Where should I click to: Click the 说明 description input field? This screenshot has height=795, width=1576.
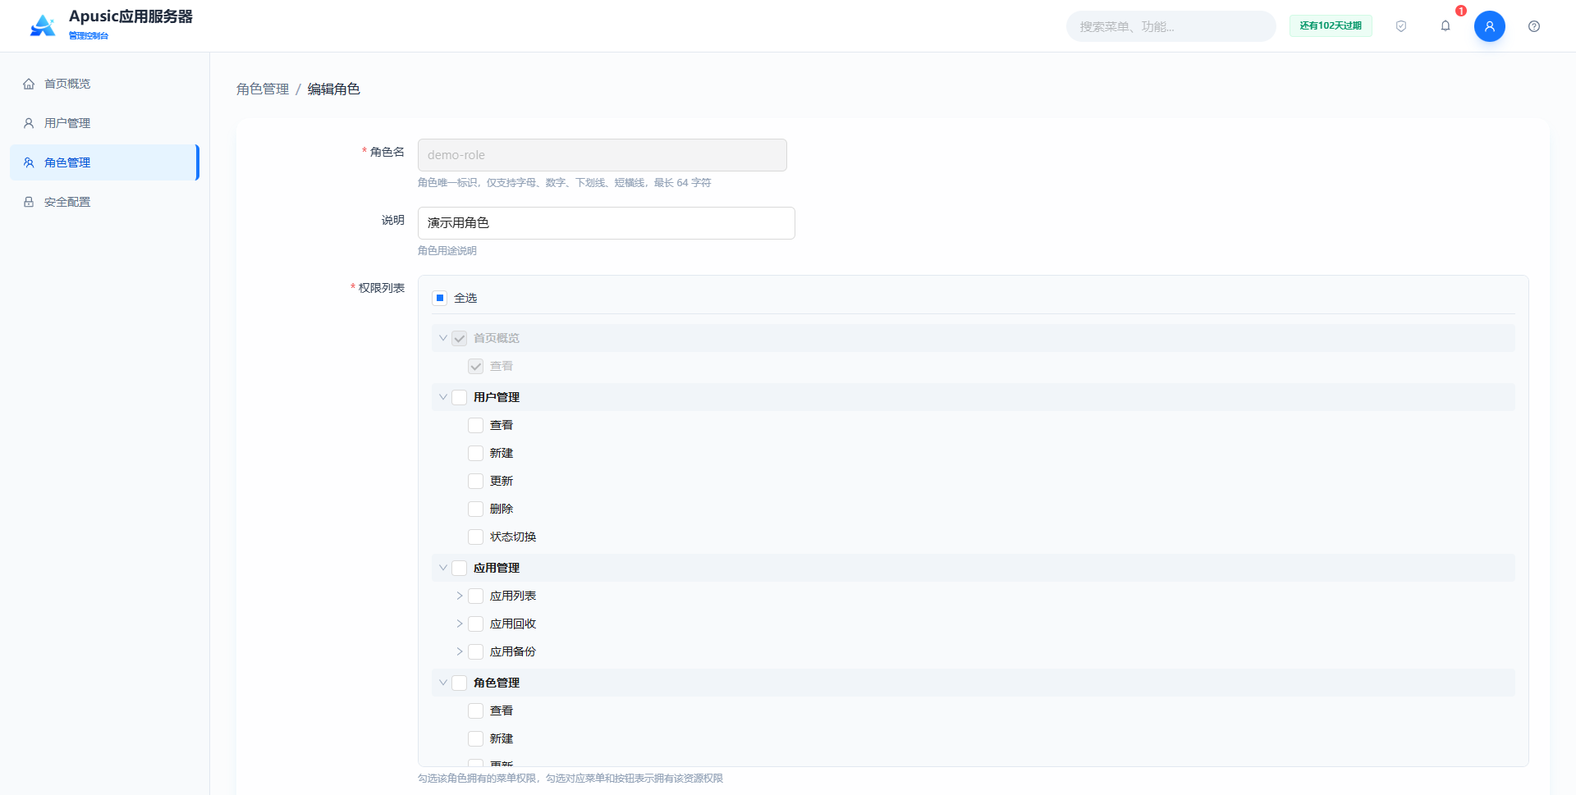pos(606,223)
